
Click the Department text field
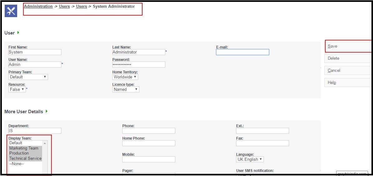pos(35,131)
